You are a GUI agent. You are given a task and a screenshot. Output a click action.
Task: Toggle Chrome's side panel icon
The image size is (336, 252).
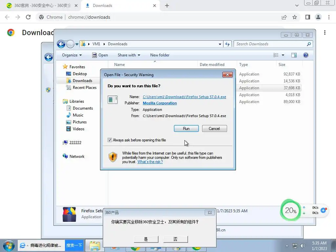click(x=308, y=17)
